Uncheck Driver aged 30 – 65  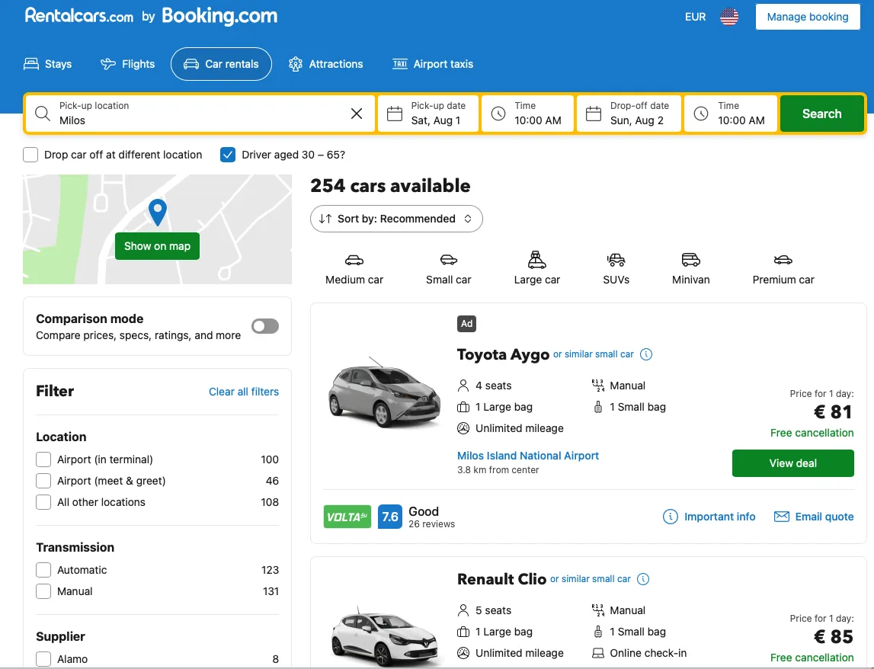pyautogui.click(x=228, y=155)
